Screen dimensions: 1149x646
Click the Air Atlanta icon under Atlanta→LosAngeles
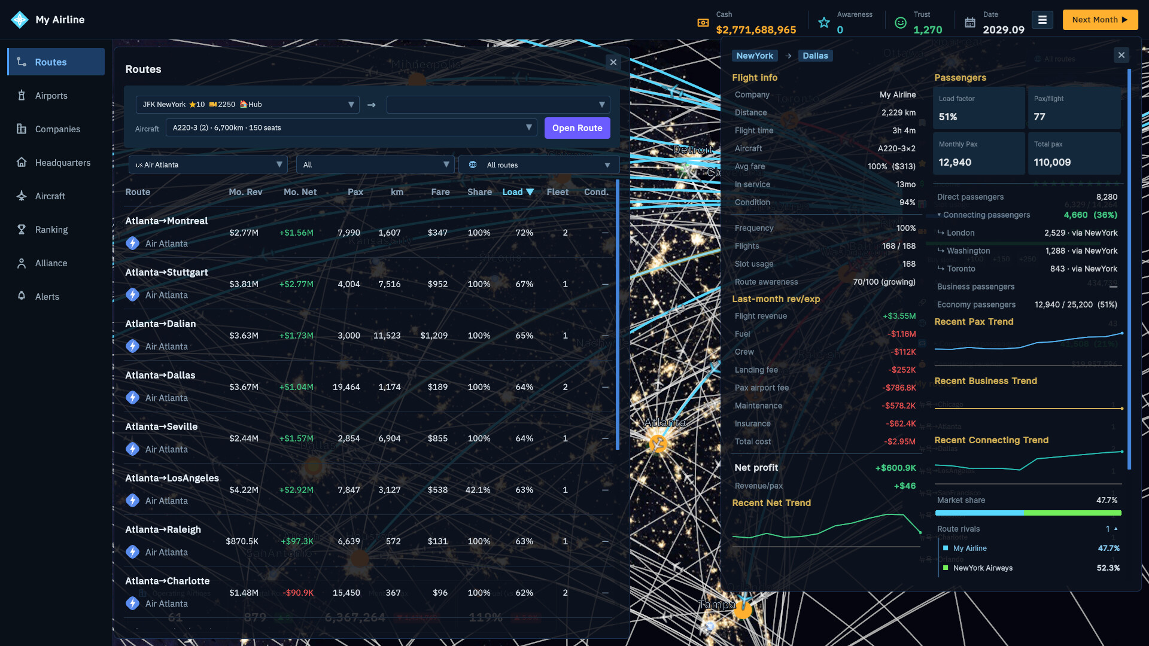pos(133,501)
